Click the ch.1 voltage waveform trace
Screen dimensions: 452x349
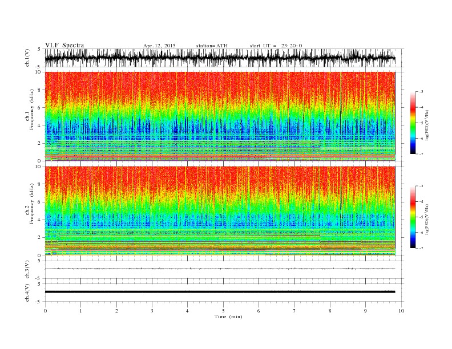click(x=220, y=58)
